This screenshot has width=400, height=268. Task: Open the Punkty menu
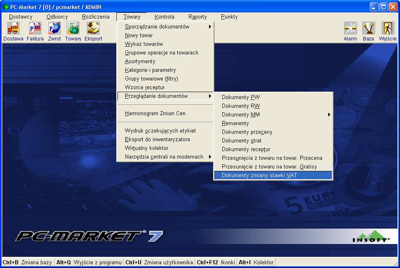(x=229, y=17)
